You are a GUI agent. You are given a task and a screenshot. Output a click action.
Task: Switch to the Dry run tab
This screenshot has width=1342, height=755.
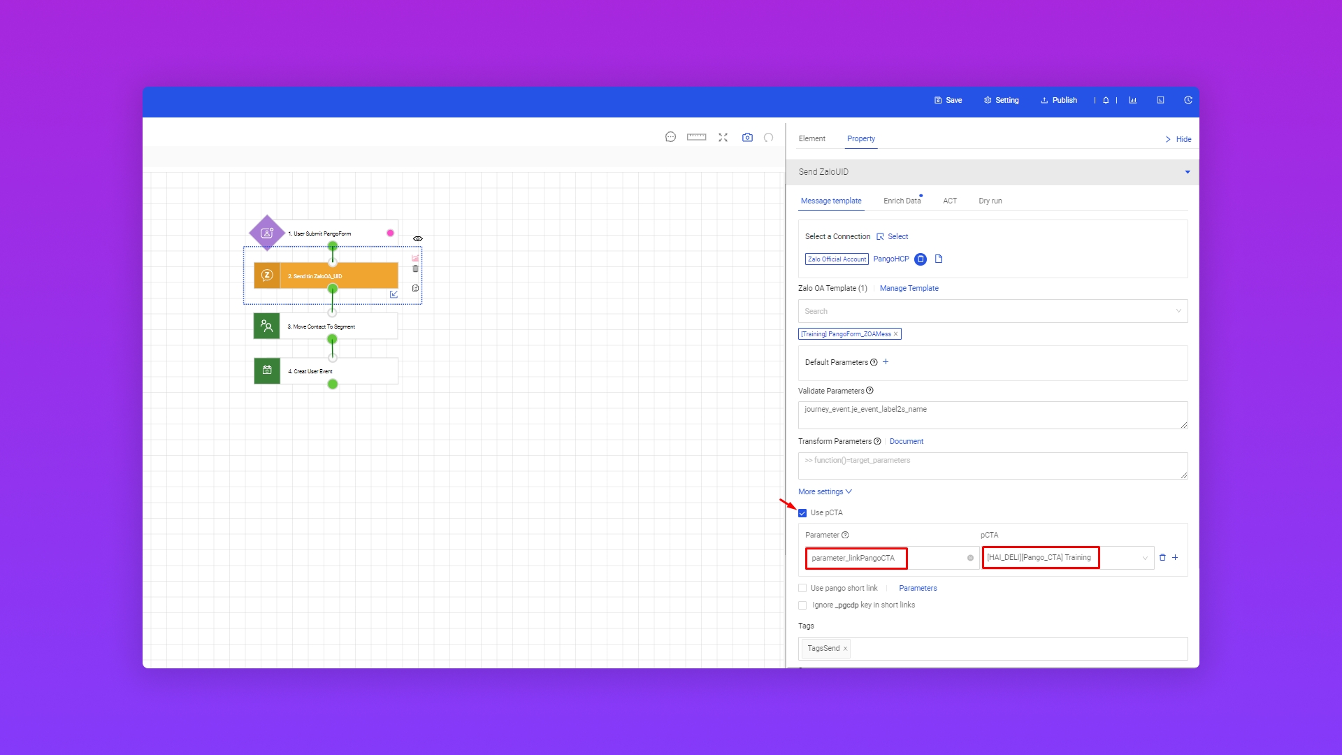[x=990, y=201]
